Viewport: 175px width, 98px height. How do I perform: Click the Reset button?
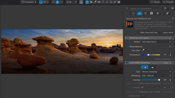click(x=155, y=2)
